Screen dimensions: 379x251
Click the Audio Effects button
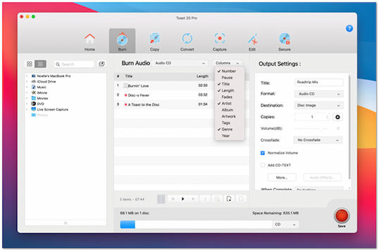coord(322,178)
